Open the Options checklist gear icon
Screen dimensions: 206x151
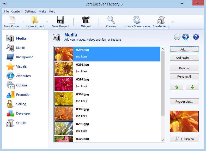[10, 85]
